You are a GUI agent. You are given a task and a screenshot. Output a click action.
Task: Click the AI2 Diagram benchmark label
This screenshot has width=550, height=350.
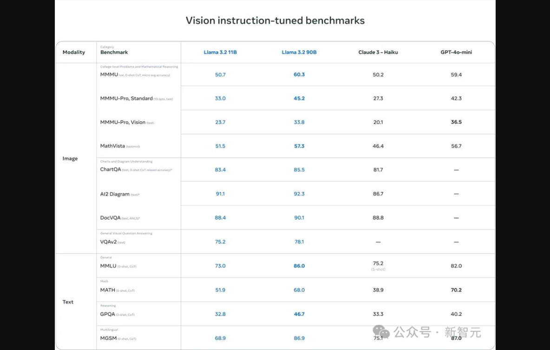click(115, 194)
